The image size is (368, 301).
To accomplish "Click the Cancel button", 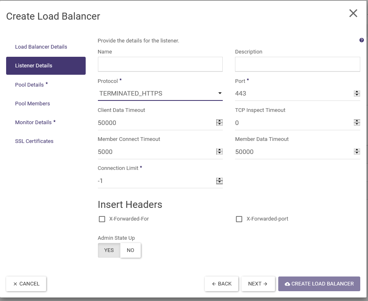I will 26,284.
